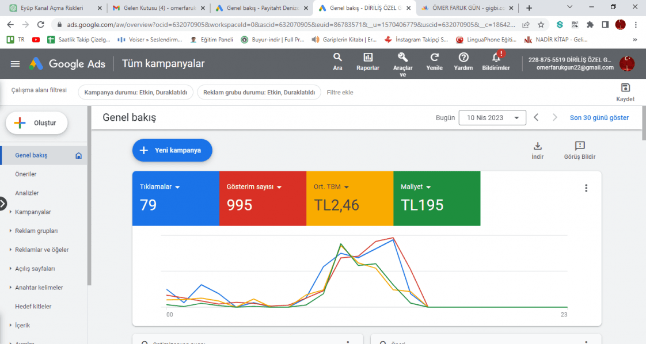Go to previous date with left chevron

pyautogui.click(x=536, y=118)
